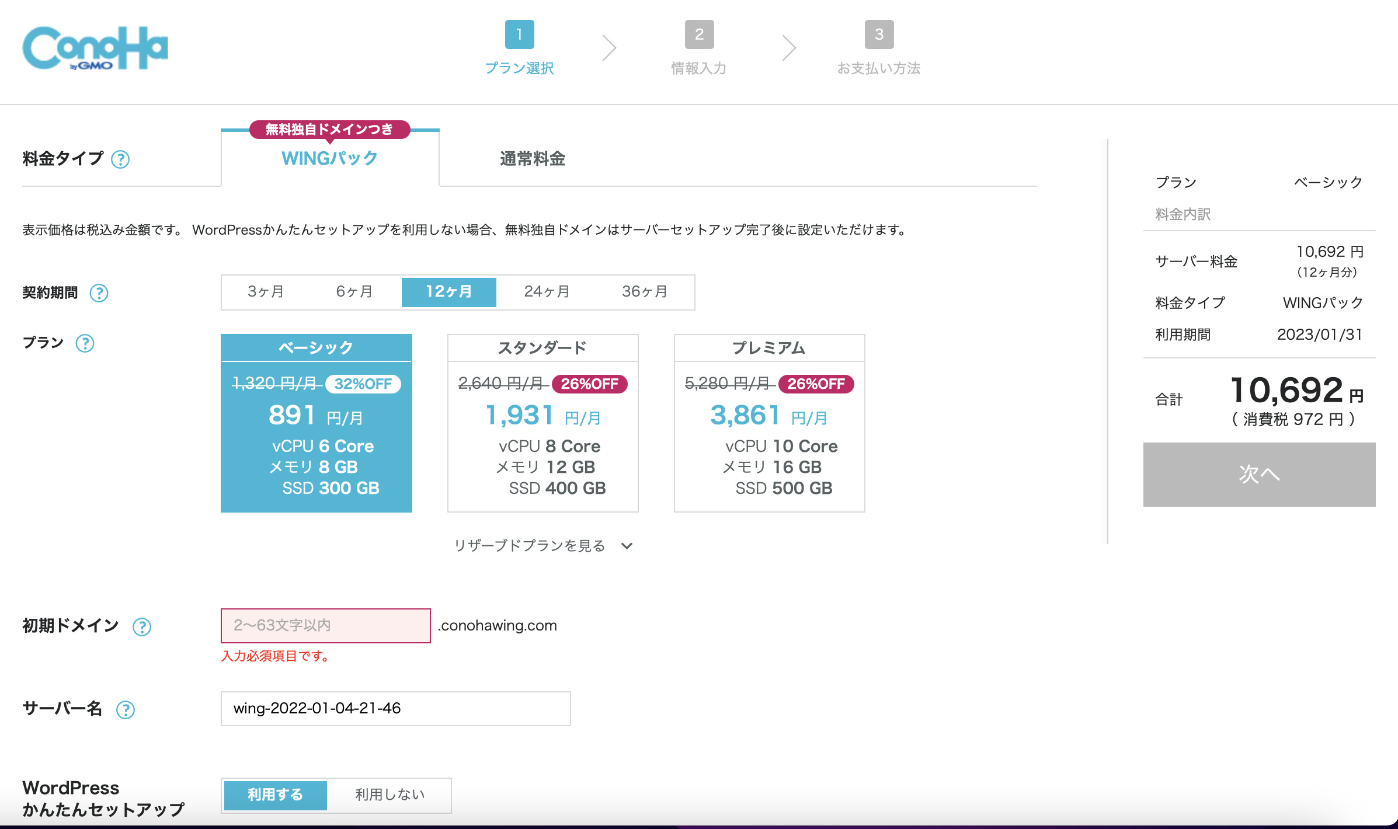Click the 消費税 972 円 text
1398x829 pixels.
click(x=1293, y=420)
